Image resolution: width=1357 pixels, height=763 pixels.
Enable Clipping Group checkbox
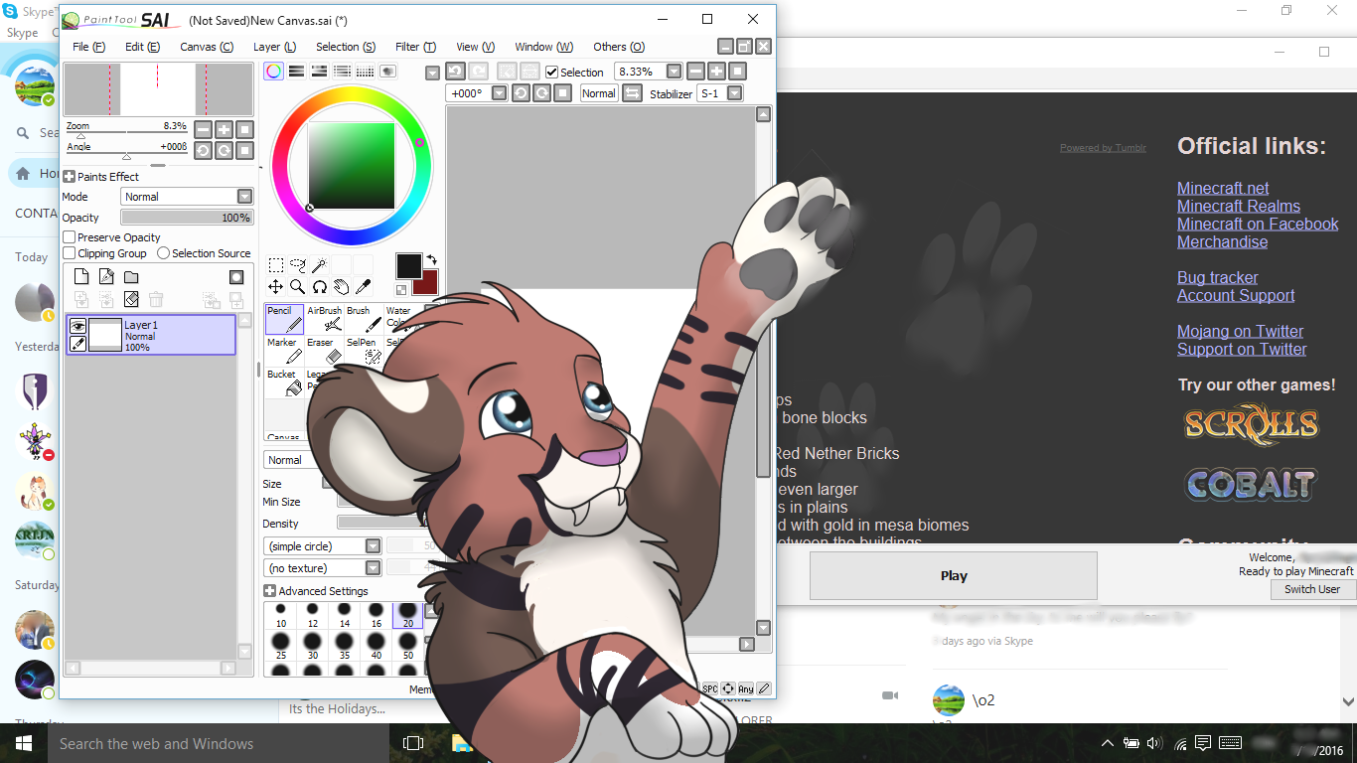click(x=70, y=253)
